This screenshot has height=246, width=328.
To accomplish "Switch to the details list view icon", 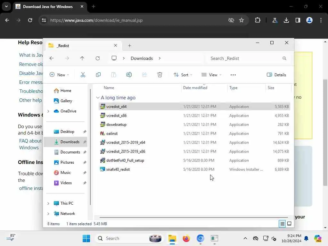I will (282, 224).
